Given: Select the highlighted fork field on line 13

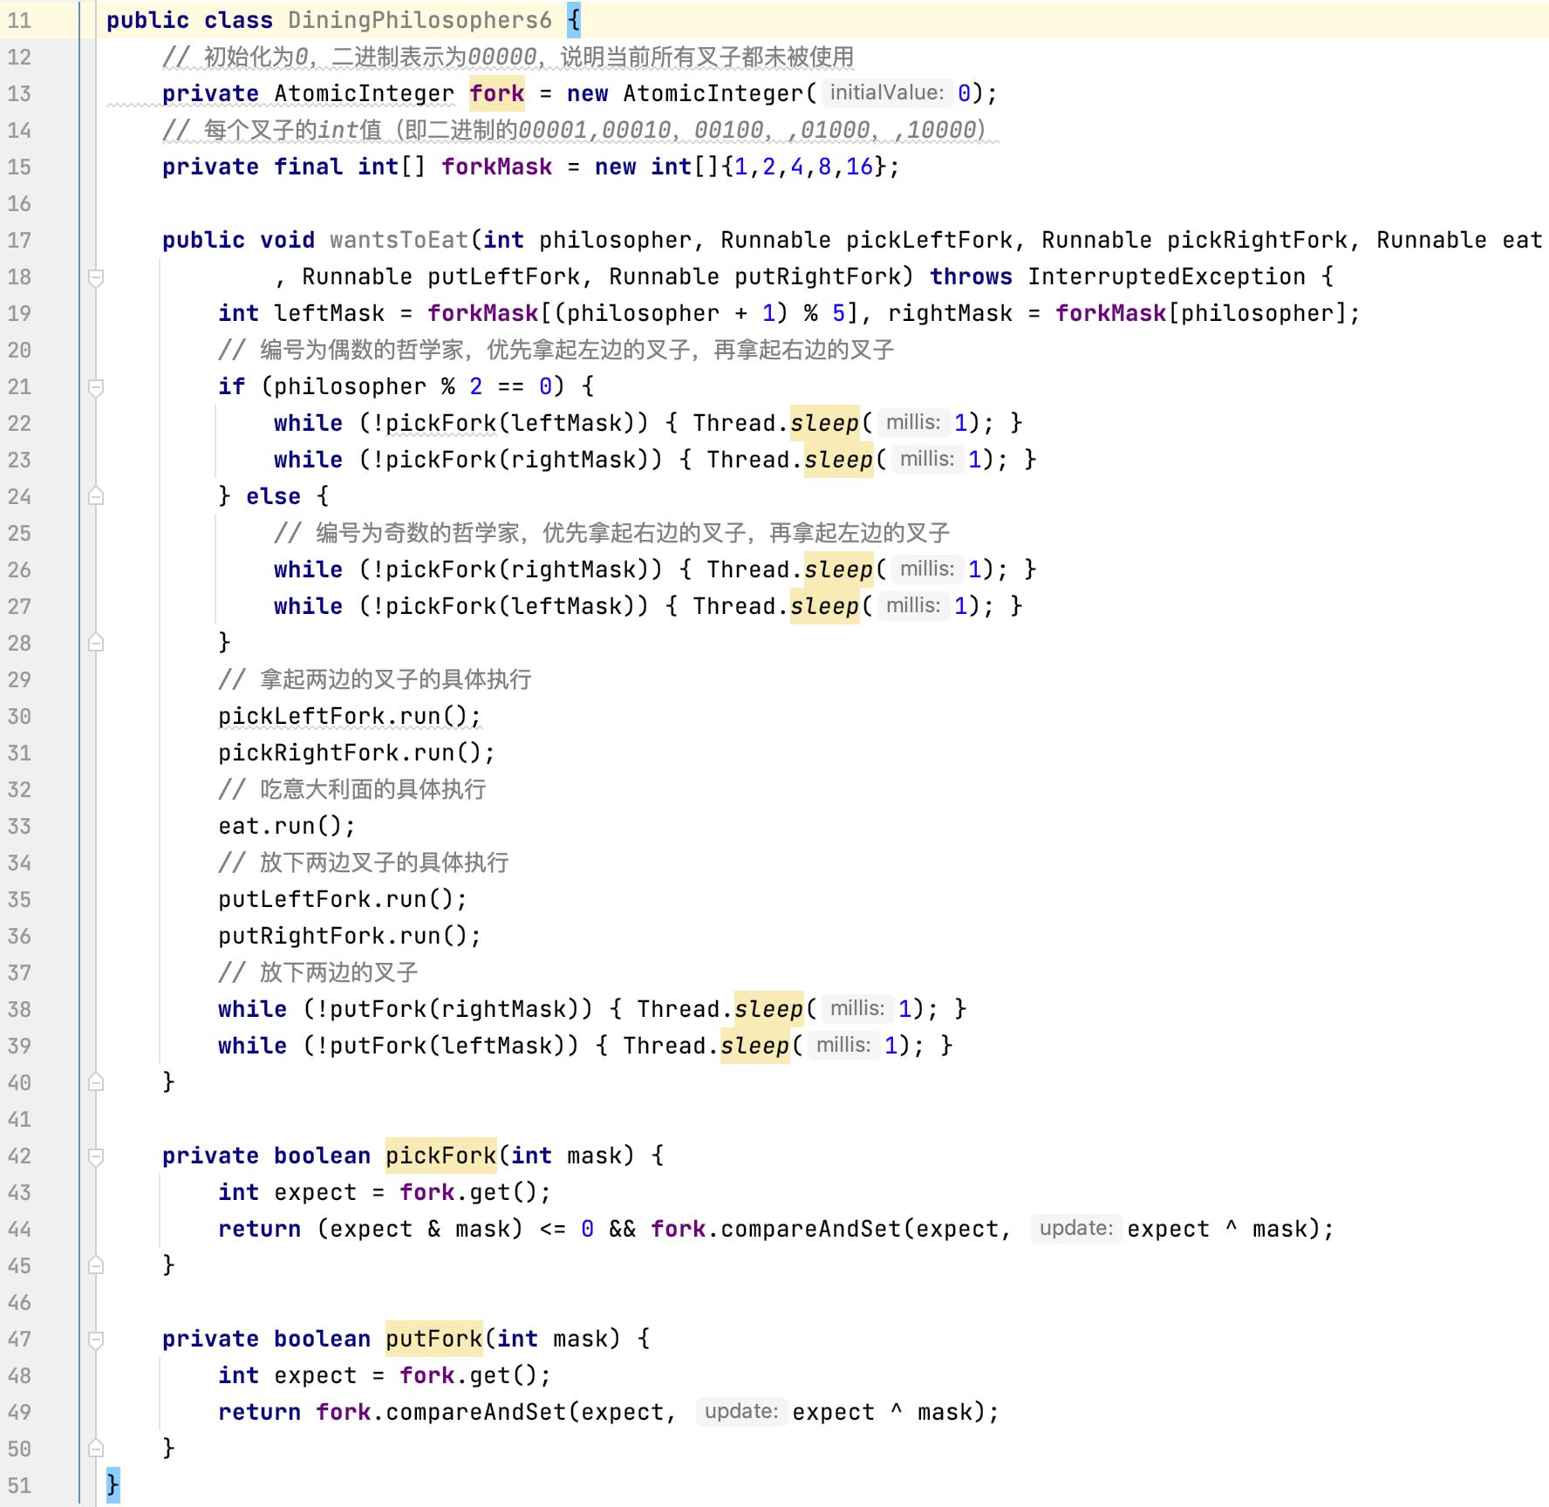Looking at the screenshot, I should [497, 93].
